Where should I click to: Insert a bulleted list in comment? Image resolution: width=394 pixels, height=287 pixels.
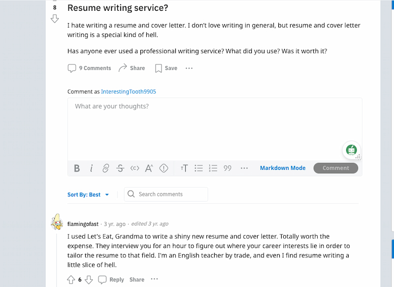coord(198,168)
